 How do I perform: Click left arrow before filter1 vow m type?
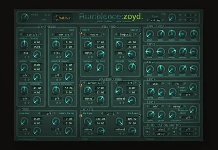pos(84,34)
